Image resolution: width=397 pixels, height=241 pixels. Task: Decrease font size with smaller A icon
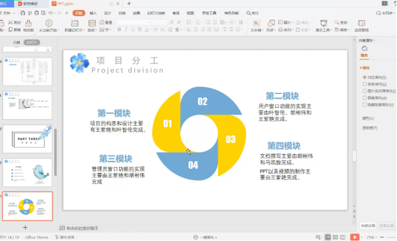[x=179, y=23]
